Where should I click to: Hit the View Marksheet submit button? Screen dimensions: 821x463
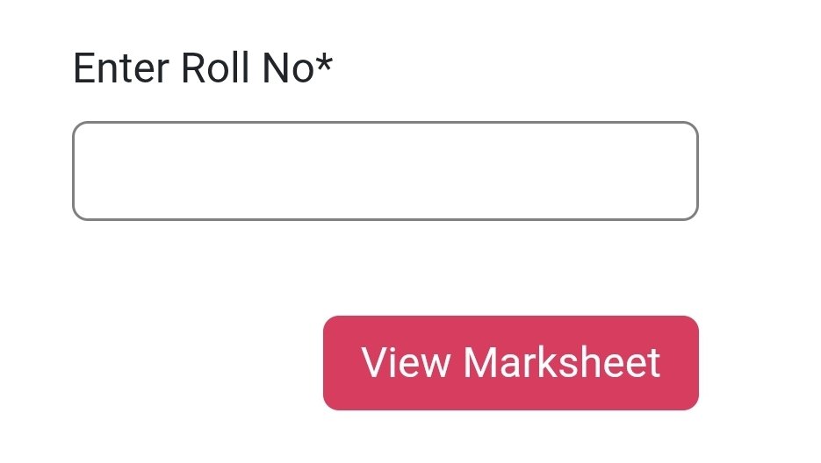point(510,363)
